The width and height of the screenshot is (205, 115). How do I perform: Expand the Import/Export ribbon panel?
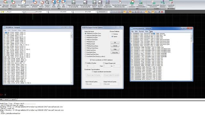pyautogui.click(x=97, y=9)
